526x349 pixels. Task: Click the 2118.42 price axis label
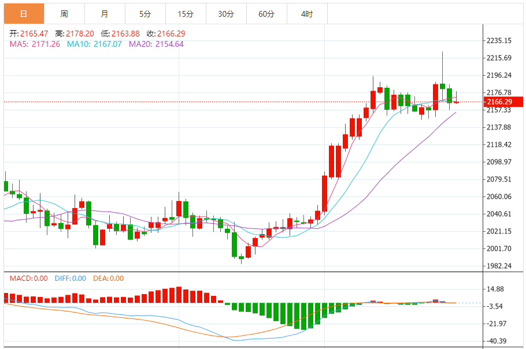point(499,145)
